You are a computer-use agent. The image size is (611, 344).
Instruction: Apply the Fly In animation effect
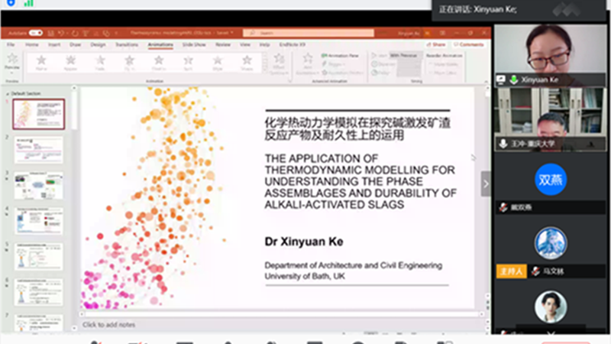129,63
